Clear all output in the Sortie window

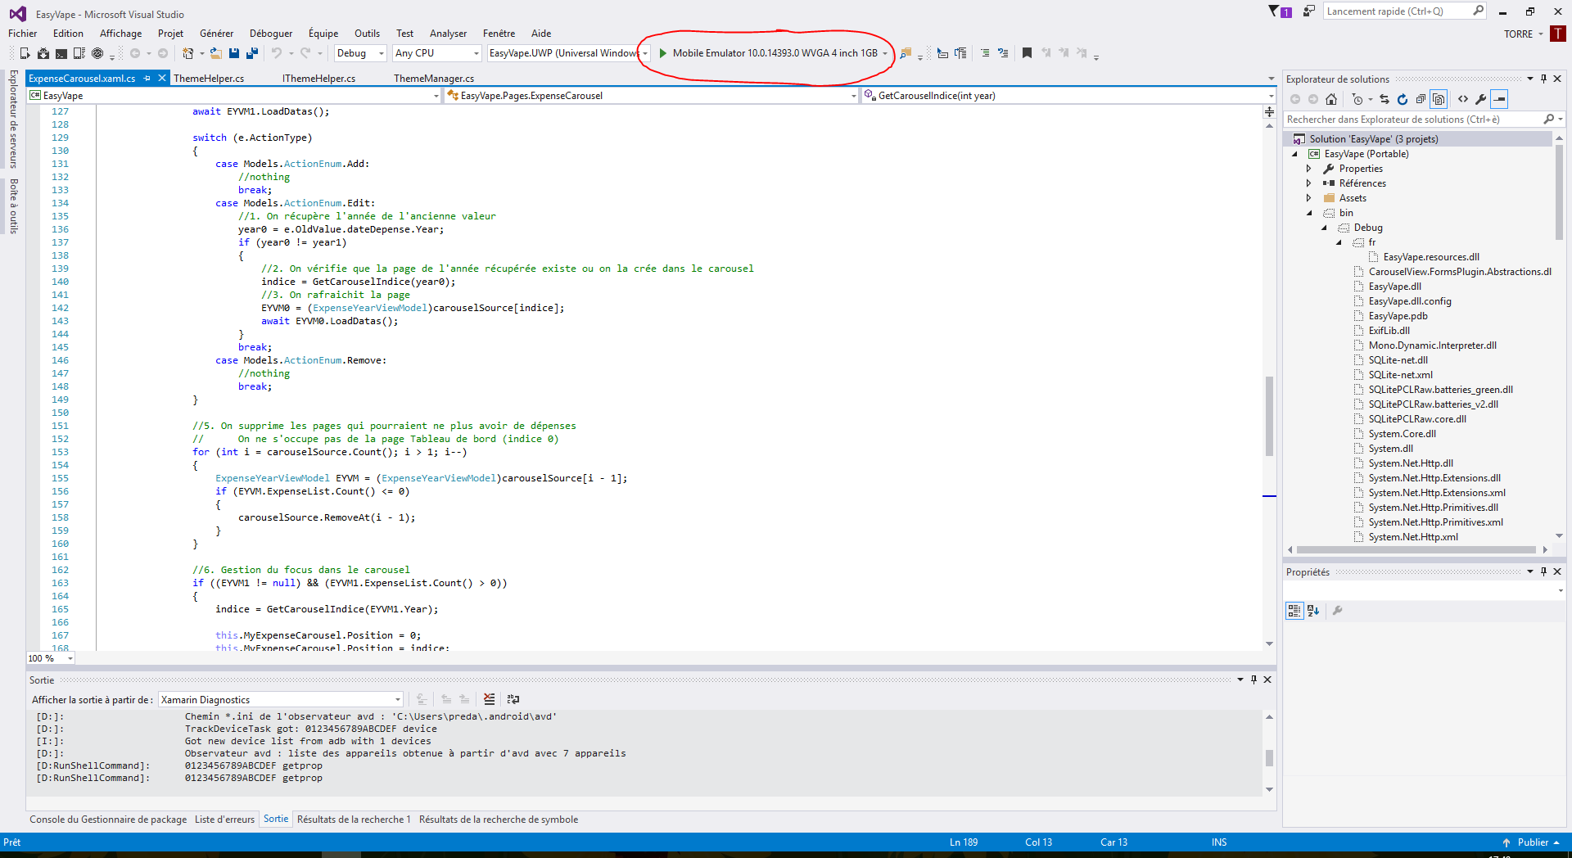pyautogui.click(x=489, y=699)
